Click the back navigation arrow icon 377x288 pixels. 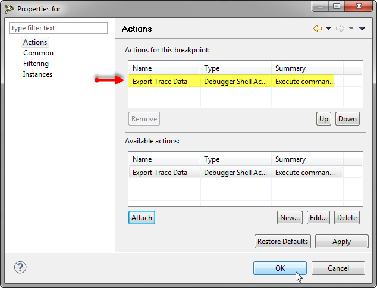pos(318,29)
